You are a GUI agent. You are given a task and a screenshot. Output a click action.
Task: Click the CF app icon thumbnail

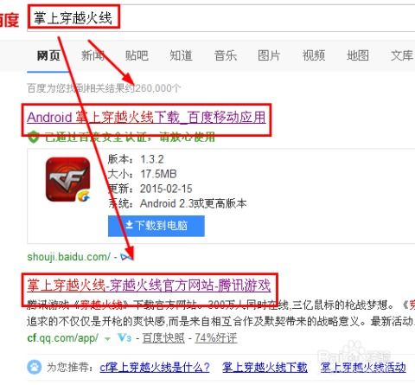[x=68, y=179]
